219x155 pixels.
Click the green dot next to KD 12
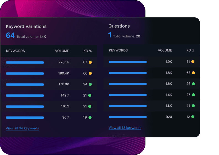click(193, 117)
